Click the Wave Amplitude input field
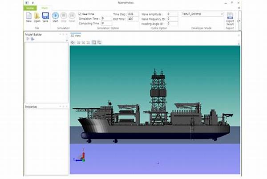267x179 pixels. click(x=172, y=14)
